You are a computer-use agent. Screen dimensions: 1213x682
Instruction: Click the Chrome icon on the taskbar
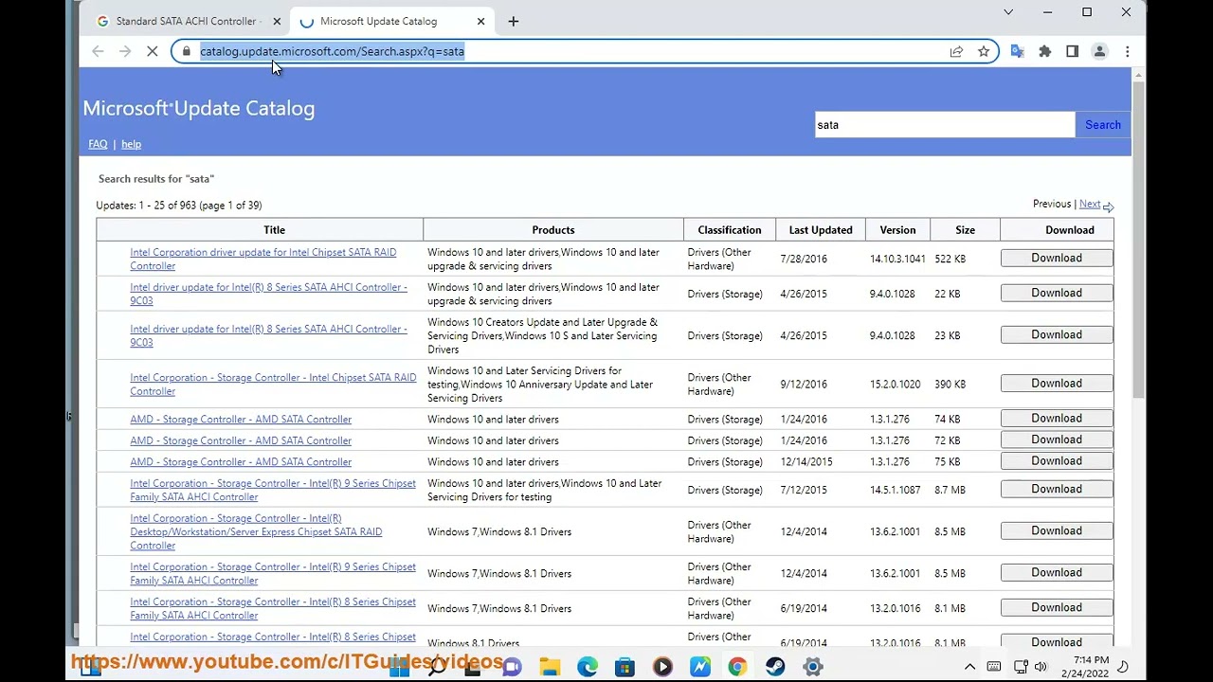coord(737,667)
